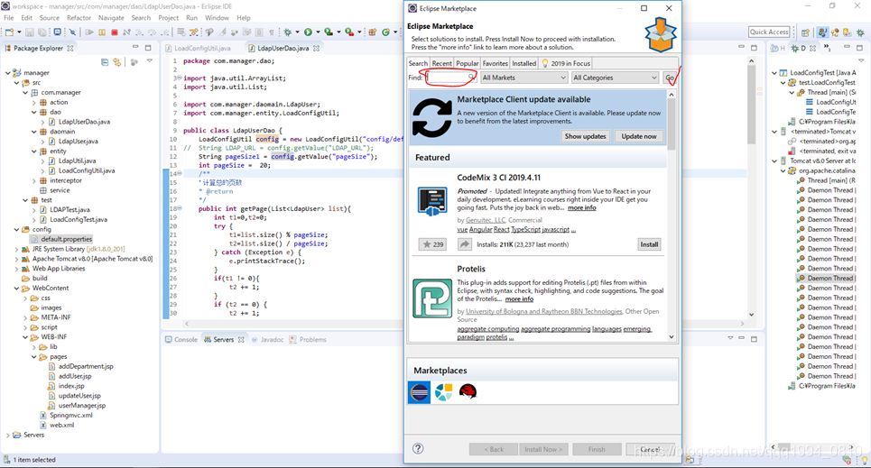Viewport: 871px width, 468px height.
Task: Open the Navigate menu
Action: click(x=111, y=18)
